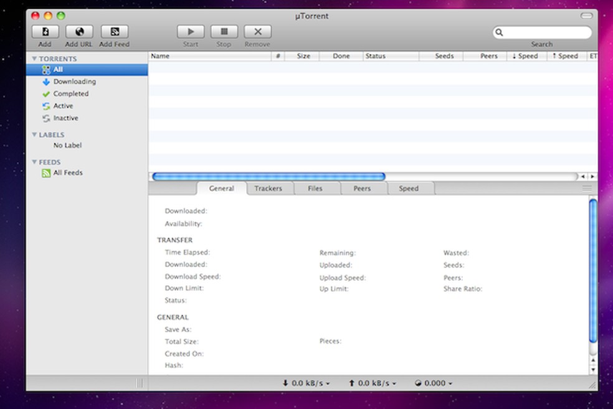Click the Add URL globe icon
The width and height of the screenshot is (613, 409).
coord(79,32)
